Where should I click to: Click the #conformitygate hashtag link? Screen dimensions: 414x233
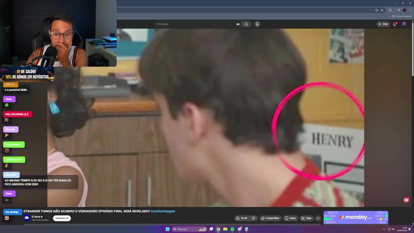coord(163,211)
